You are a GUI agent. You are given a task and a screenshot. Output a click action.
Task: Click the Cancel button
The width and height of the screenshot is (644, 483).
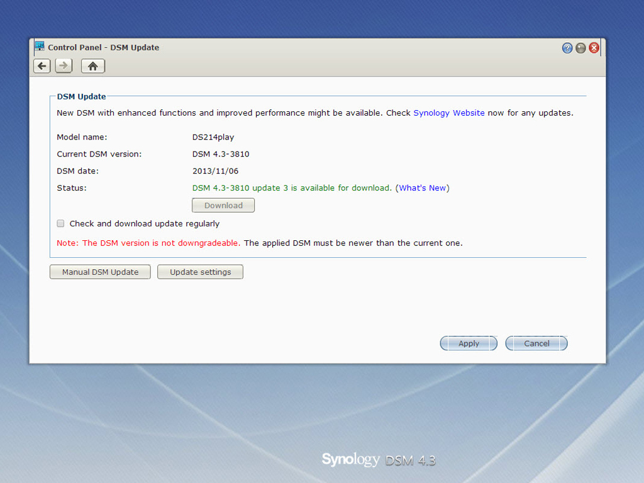536,343
